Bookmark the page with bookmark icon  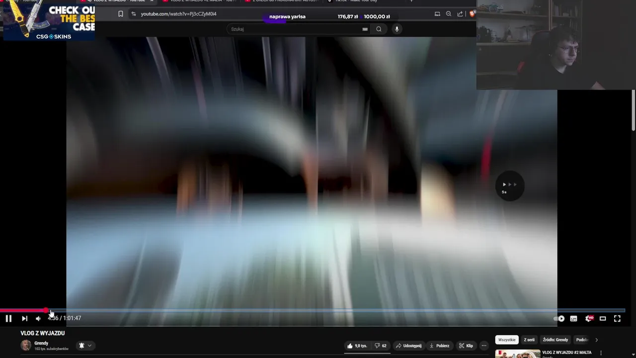120,14
